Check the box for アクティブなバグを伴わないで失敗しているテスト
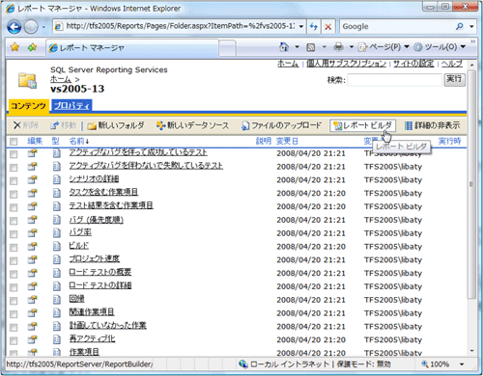 [14, 168]
